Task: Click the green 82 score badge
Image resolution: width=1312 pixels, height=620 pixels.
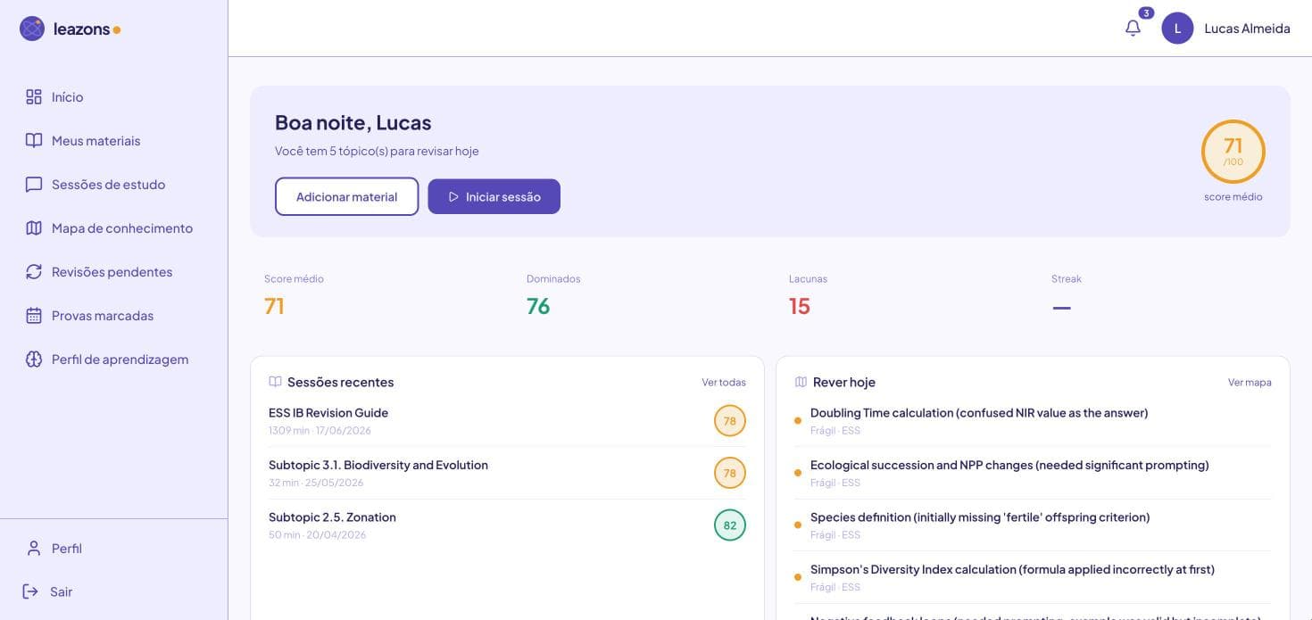Action: 729,525
